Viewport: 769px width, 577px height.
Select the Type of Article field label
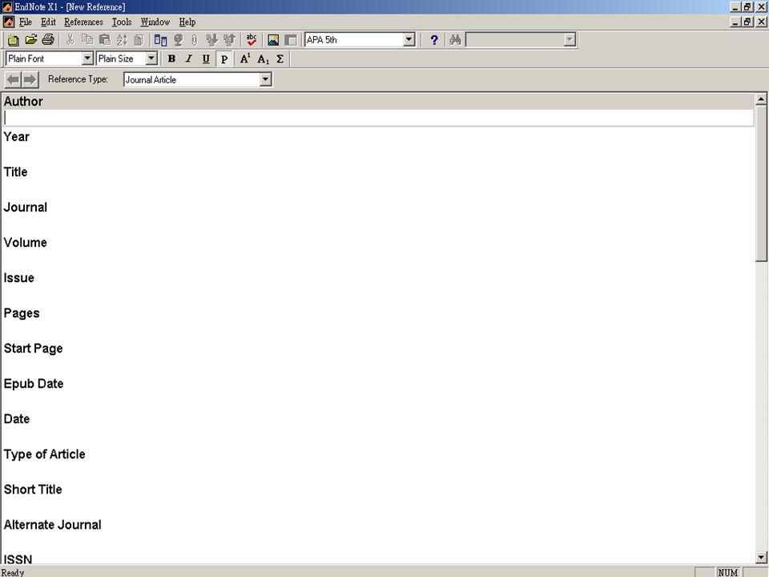[x=45, y=455]
